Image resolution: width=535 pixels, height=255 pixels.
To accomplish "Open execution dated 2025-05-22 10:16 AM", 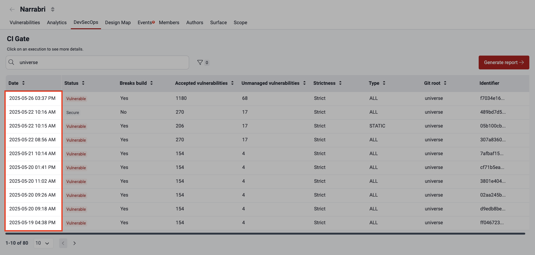I will click(32, 112).
